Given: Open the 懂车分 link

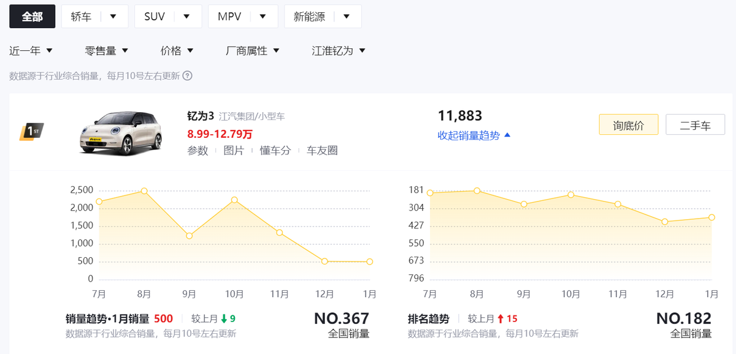Looking at the screenshot, I should (x=275, y=151).
